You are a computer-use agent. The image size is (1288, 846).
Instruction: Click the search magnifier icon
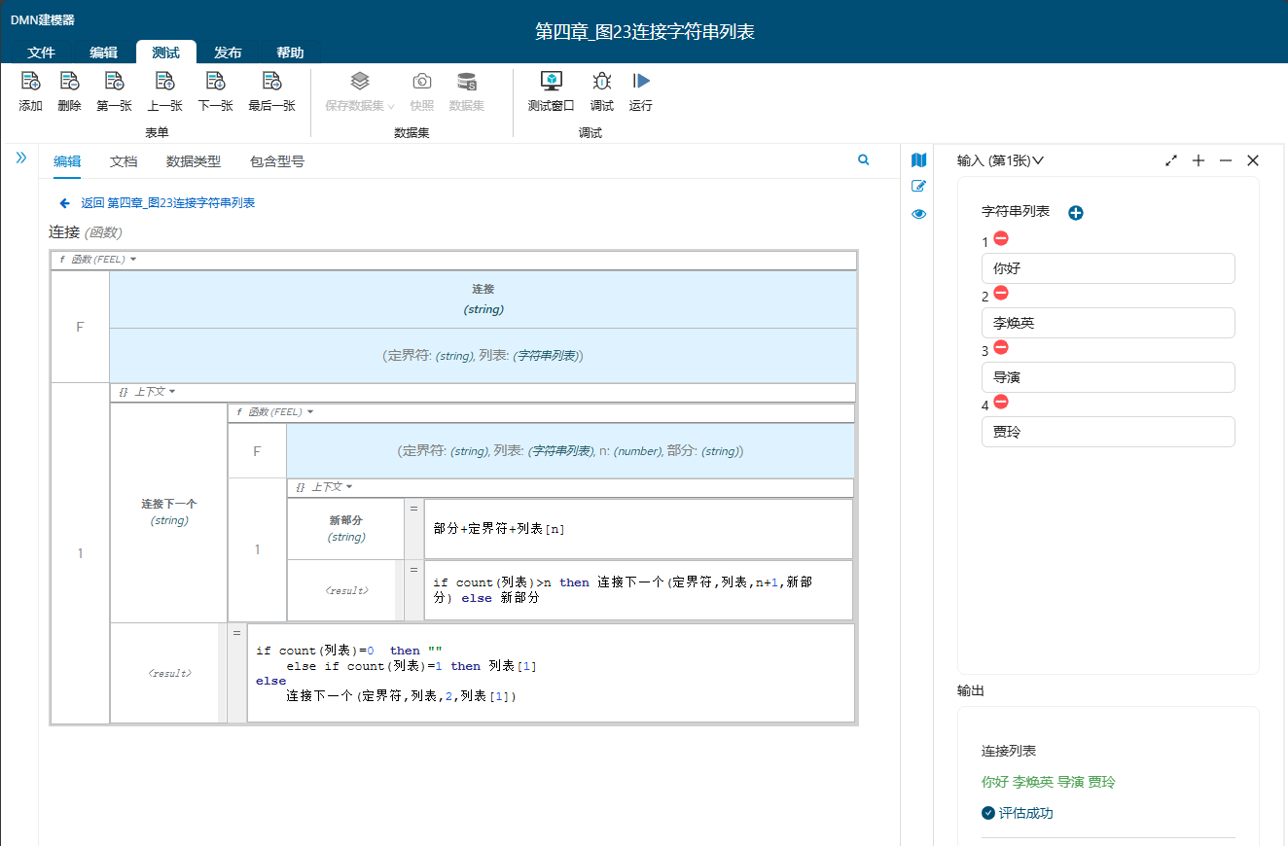(863, 160)
